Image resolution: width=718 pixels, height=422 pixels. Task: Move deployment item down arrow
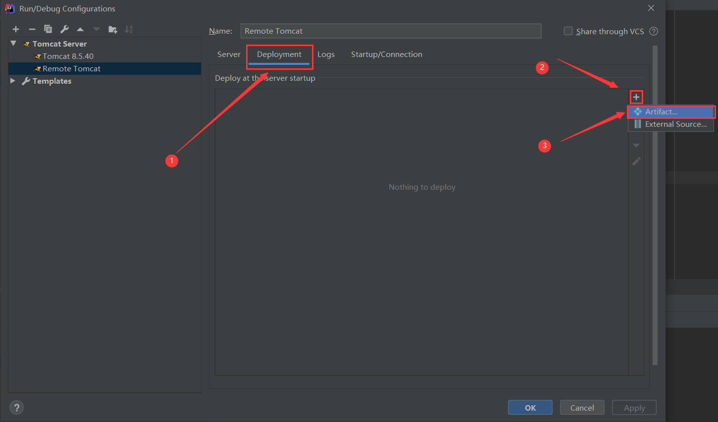(636, 146)
